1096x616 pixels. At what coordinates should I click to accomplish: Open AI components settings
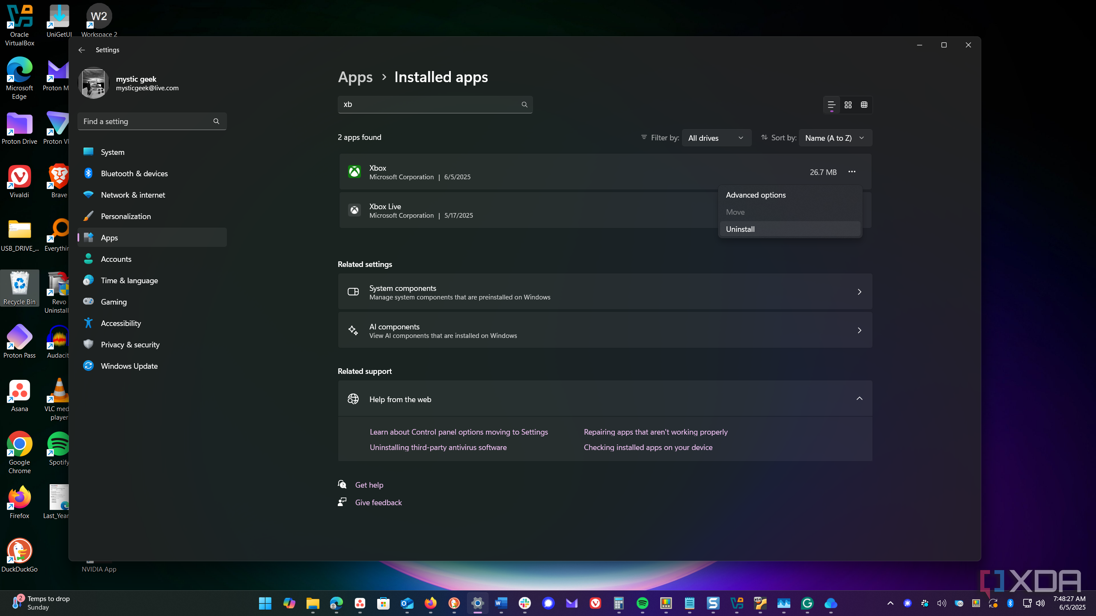click(x=605, y=330)
